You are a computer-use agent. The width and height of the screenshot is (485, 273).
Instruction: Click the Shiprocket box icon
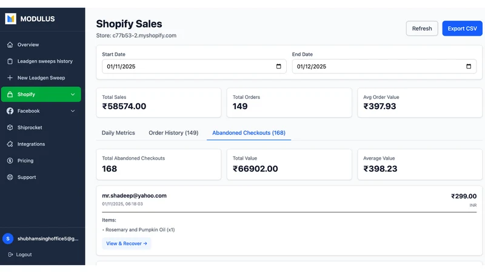coord(10,127)
